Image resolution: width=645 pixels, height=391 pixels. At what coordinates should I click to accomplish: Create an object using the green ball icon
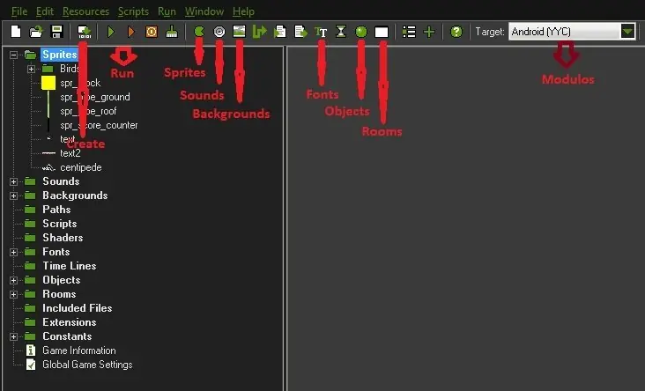[361, 32]
